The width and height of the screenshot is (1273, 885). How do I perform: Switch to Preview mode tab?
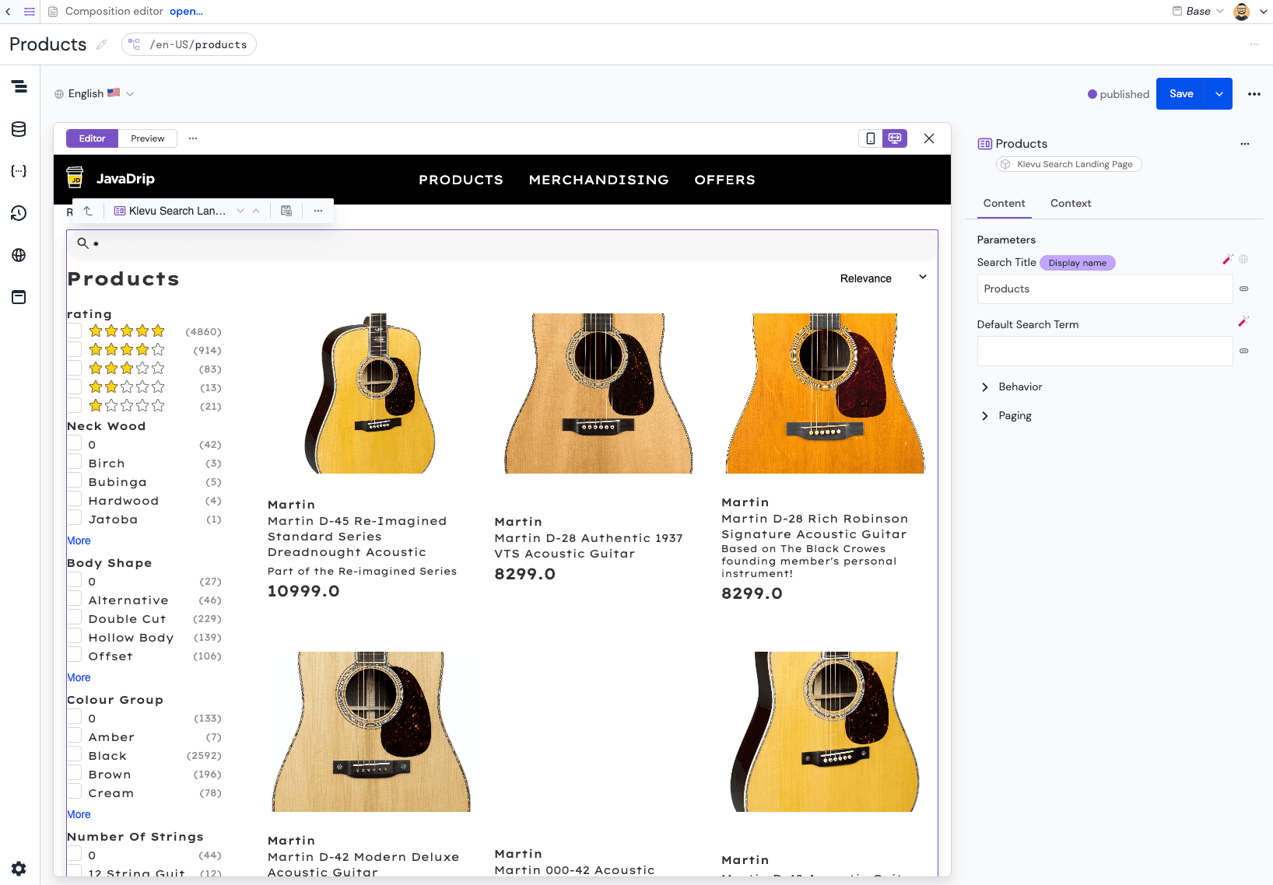148,138
